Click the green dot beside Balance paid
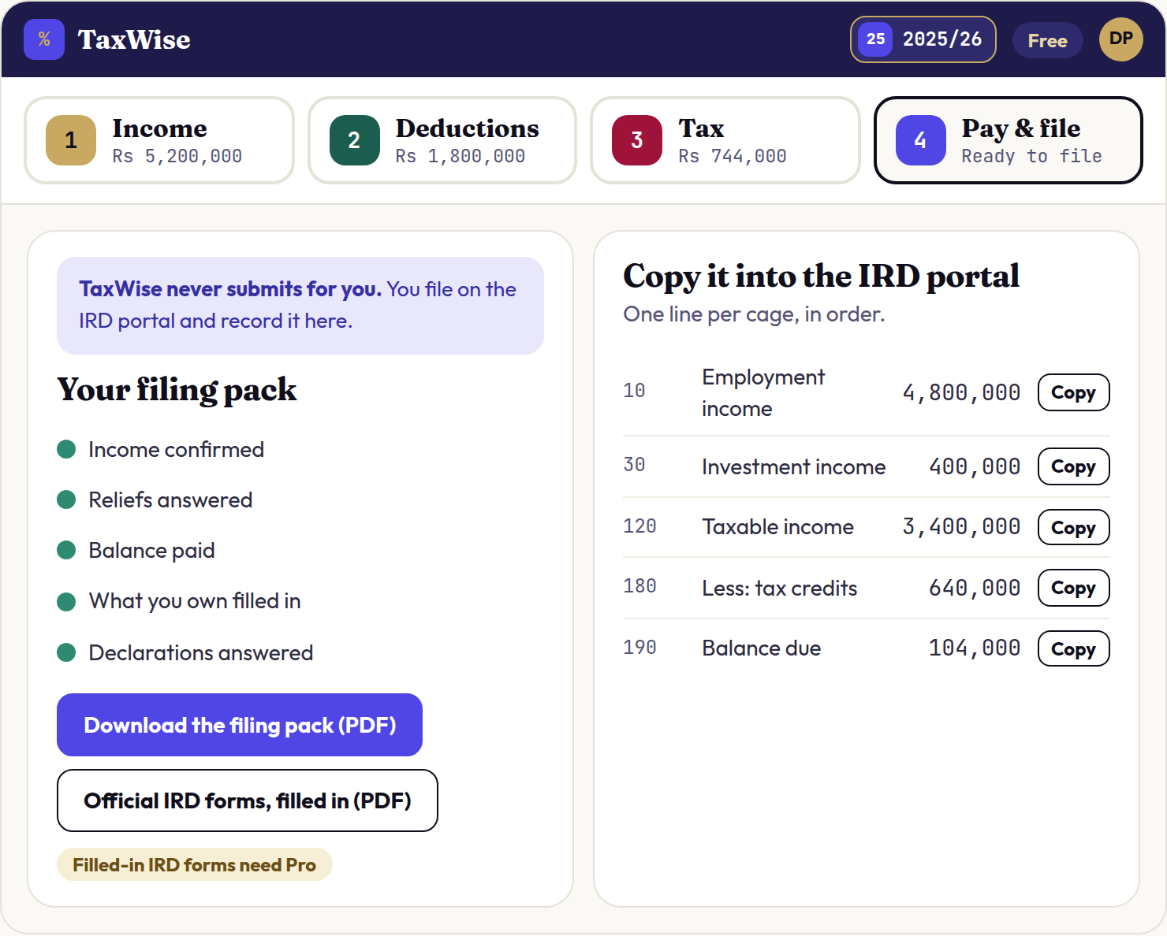1167x936 pixels. (x=66, y=550)
